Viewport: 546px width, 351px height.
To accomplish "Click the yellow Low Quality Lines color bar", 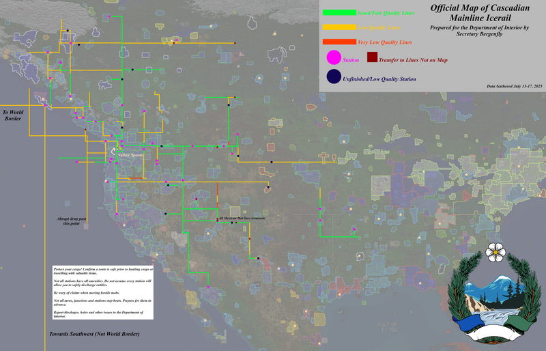I will [x=339, y=27].
